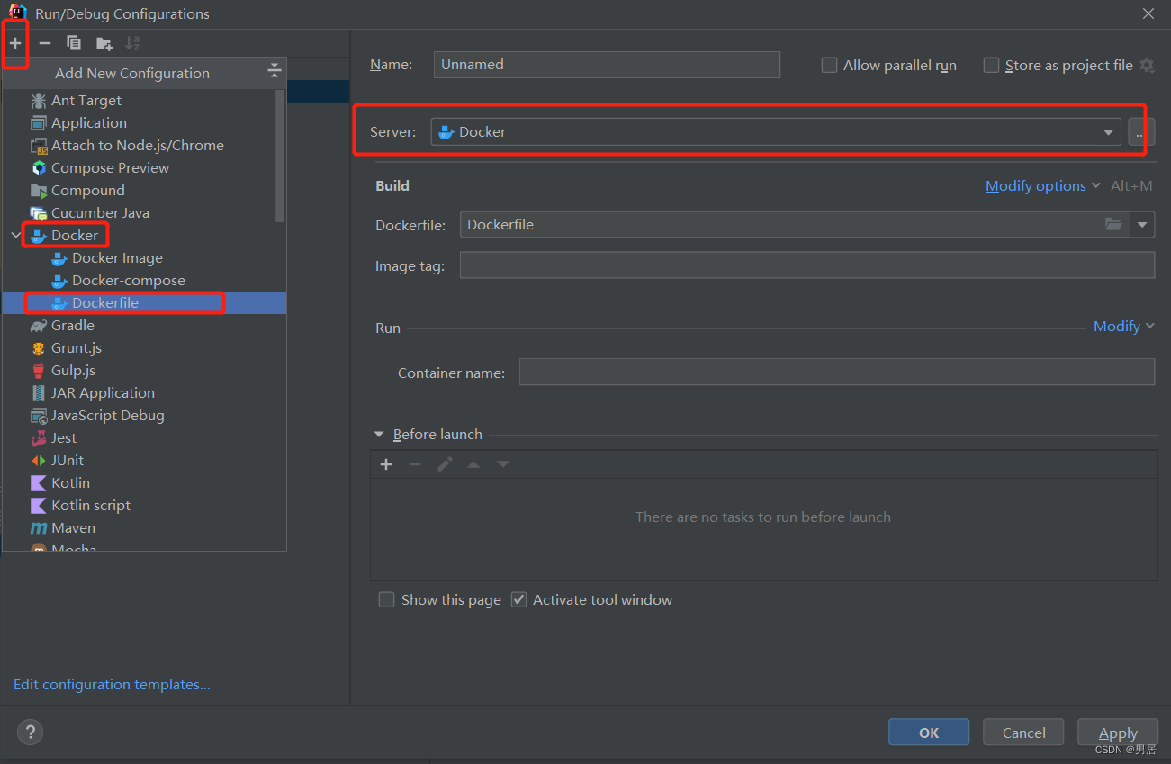This screenshot has width=1171, height=764.
Task: Enable Allow parallel run checkbox
Action: 830,66
